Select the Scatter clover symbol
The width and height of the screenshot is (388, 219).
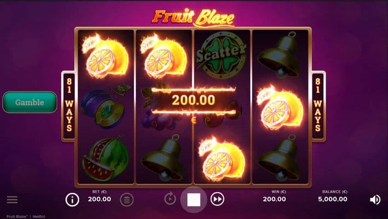[x=222, y=55]
